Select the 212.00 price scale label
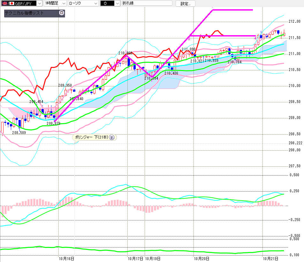 tap(294, 21)
